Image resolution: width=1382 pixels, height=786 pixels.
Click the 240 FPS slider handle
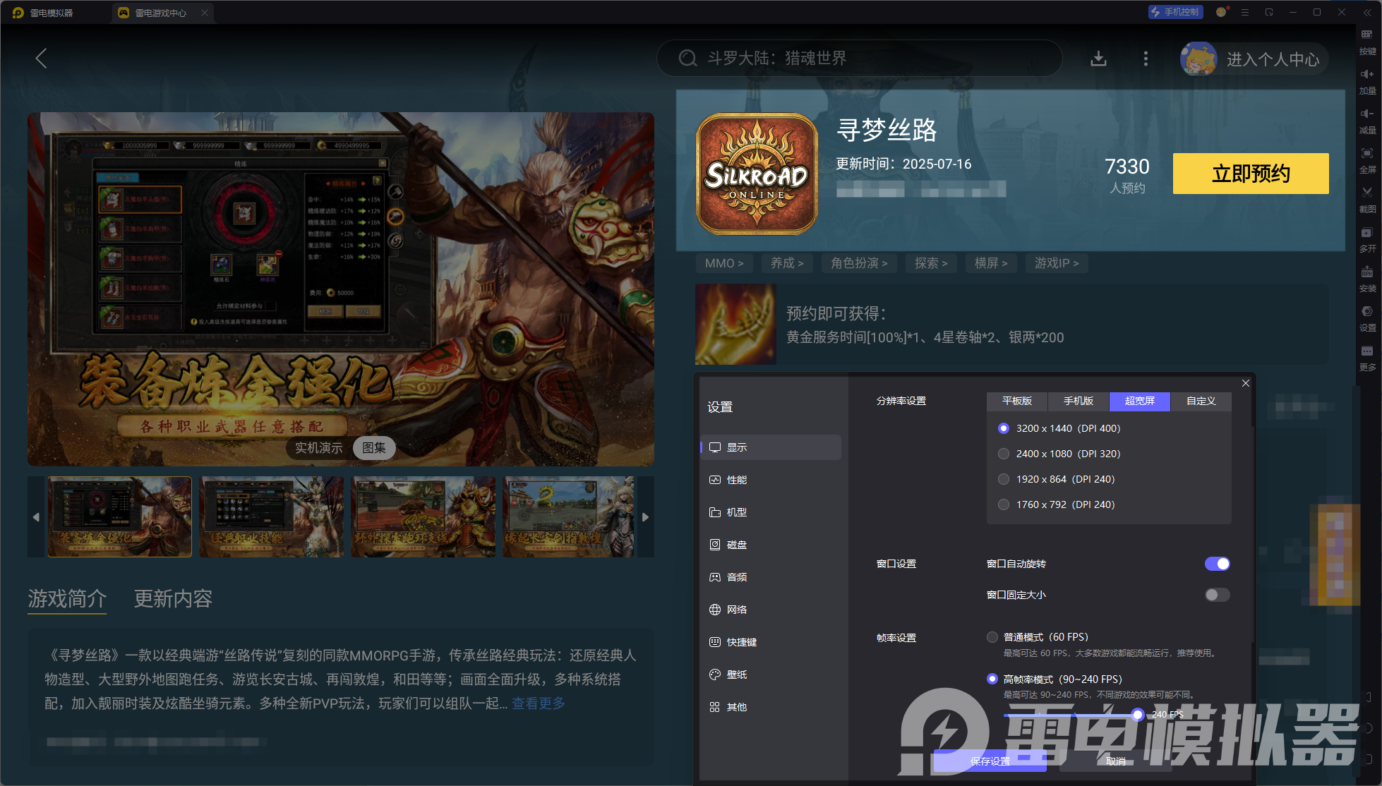1137,715
